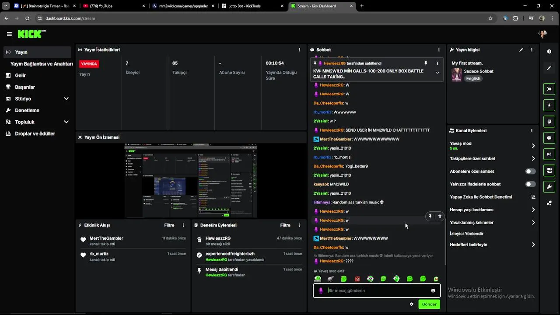Open Hedefleri belirleyin arrow

point(533,245)
